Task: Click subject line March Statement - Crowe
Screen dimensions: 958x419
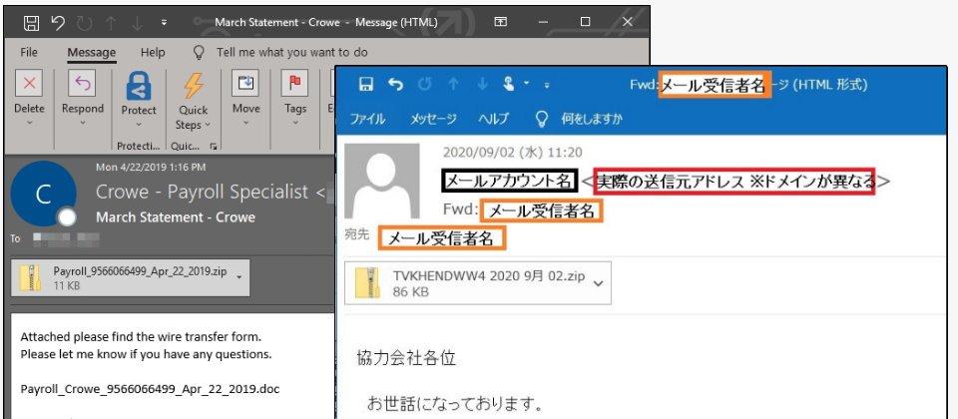Action: pyautogui.click(x=176, y=217)
